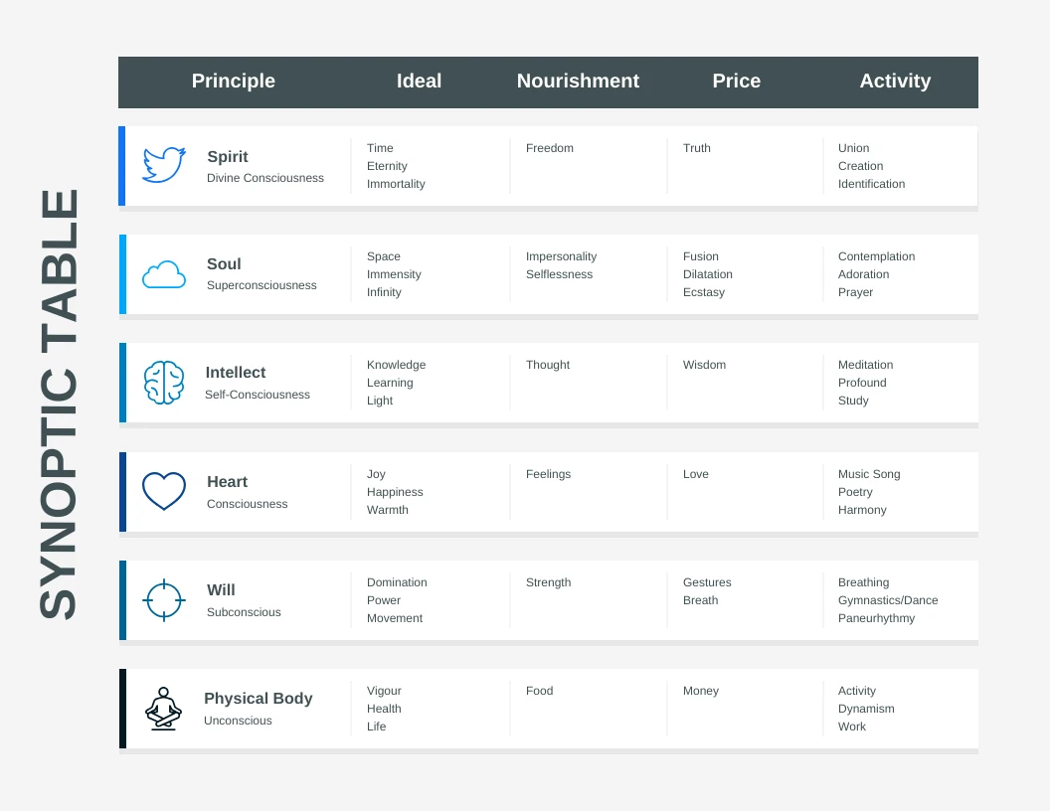Click the Twitter bird icon beside Spirit

pos(164,165)
